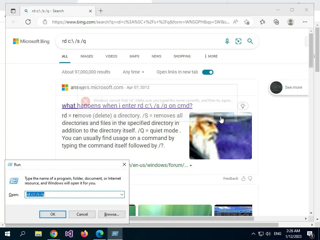
Task: Open Edge Settings and more menu
Action: (305, 22)
